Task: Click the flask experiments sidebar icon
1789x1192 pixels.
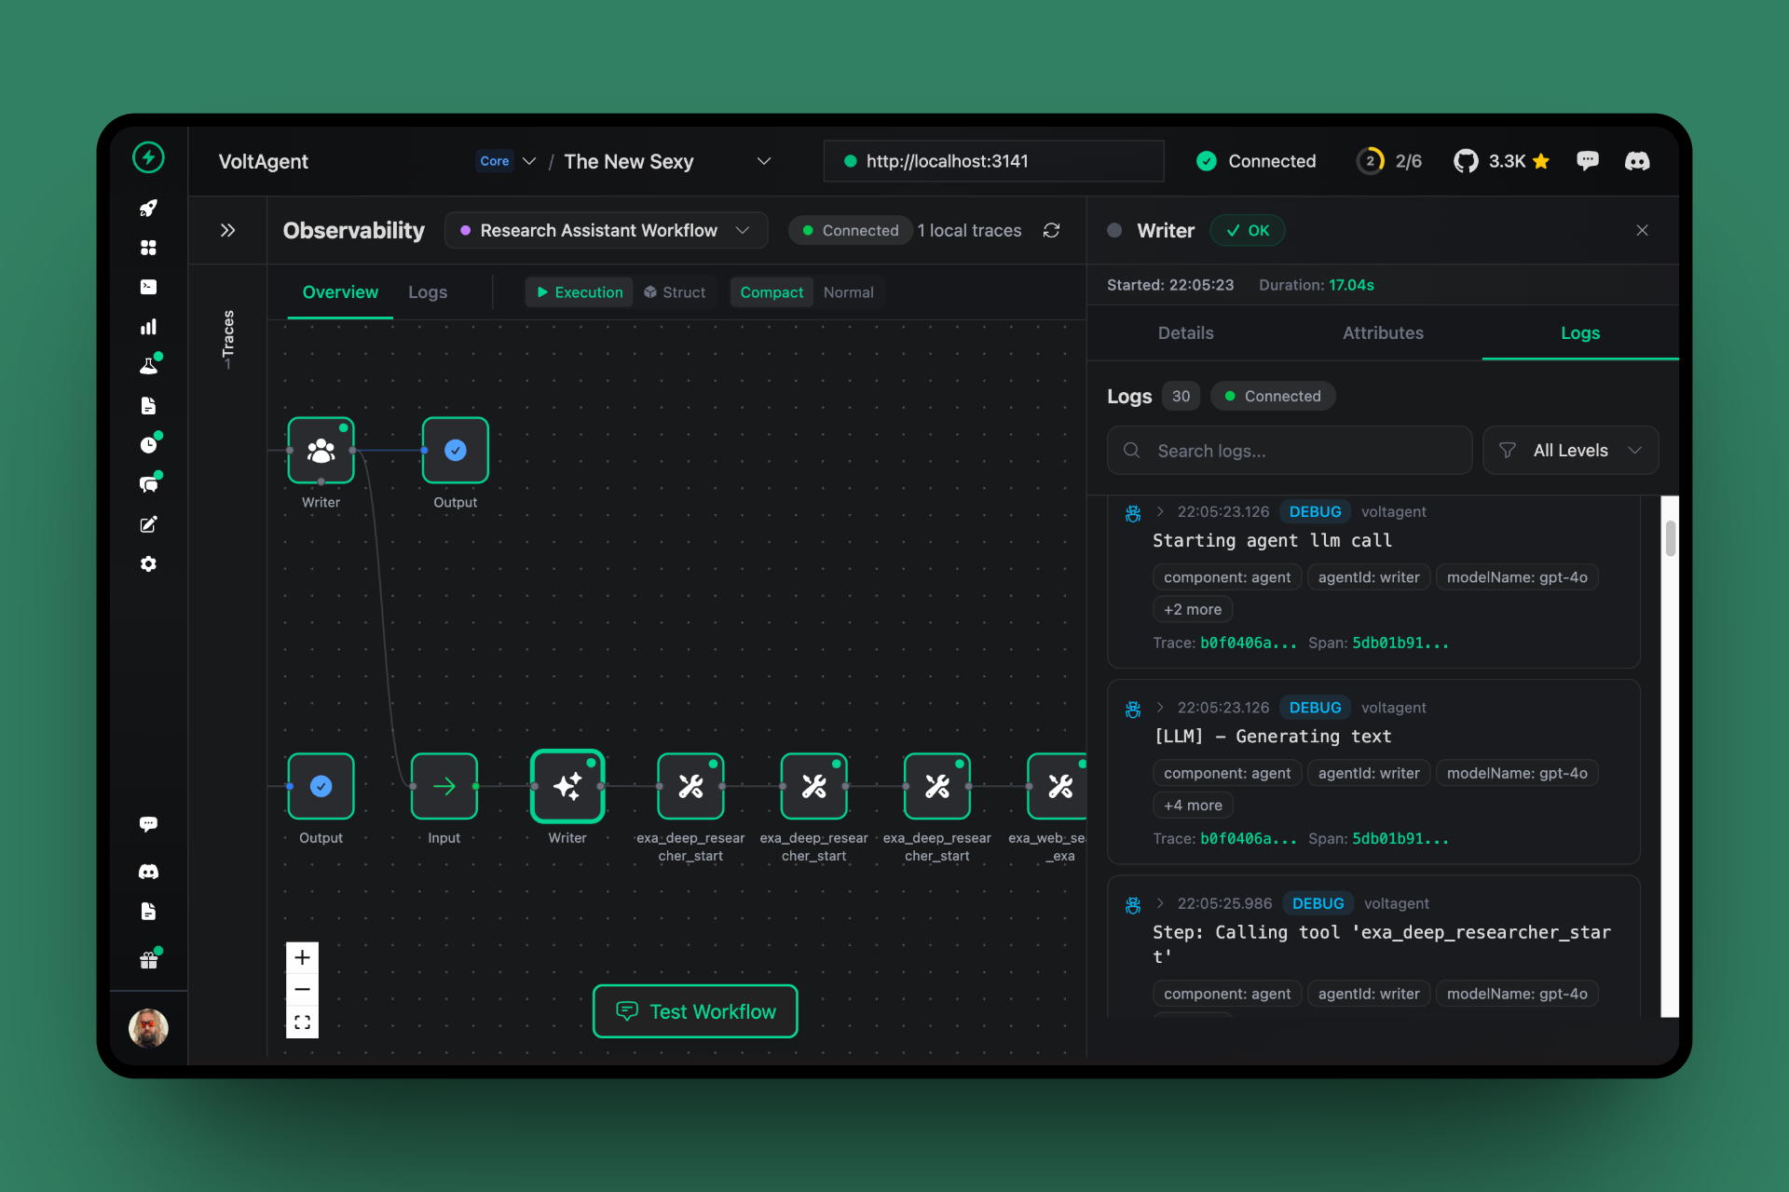Action: point(148,366)
